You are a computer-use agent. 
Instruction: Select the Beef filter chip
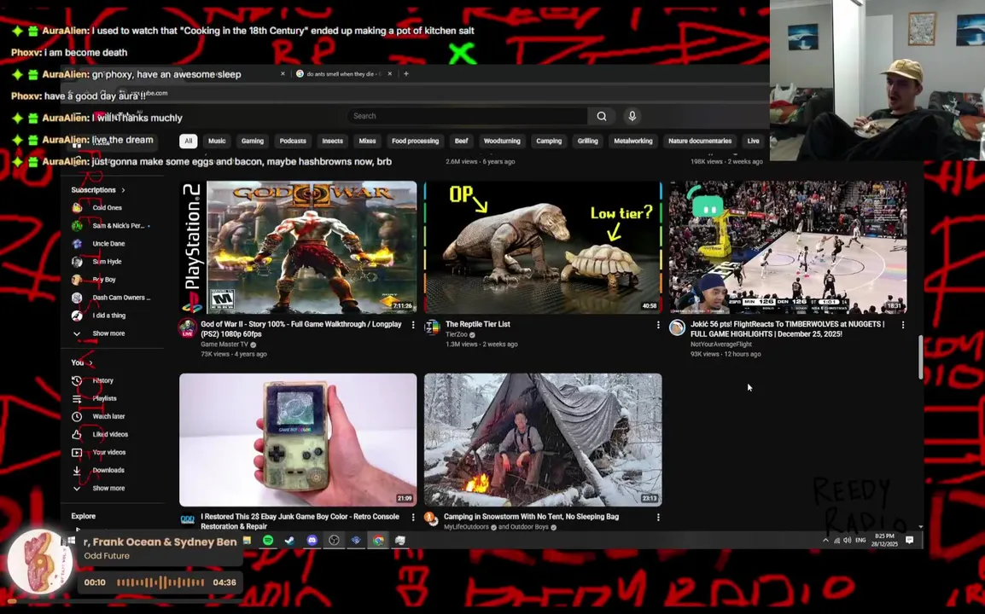click(x=462, y=142)
